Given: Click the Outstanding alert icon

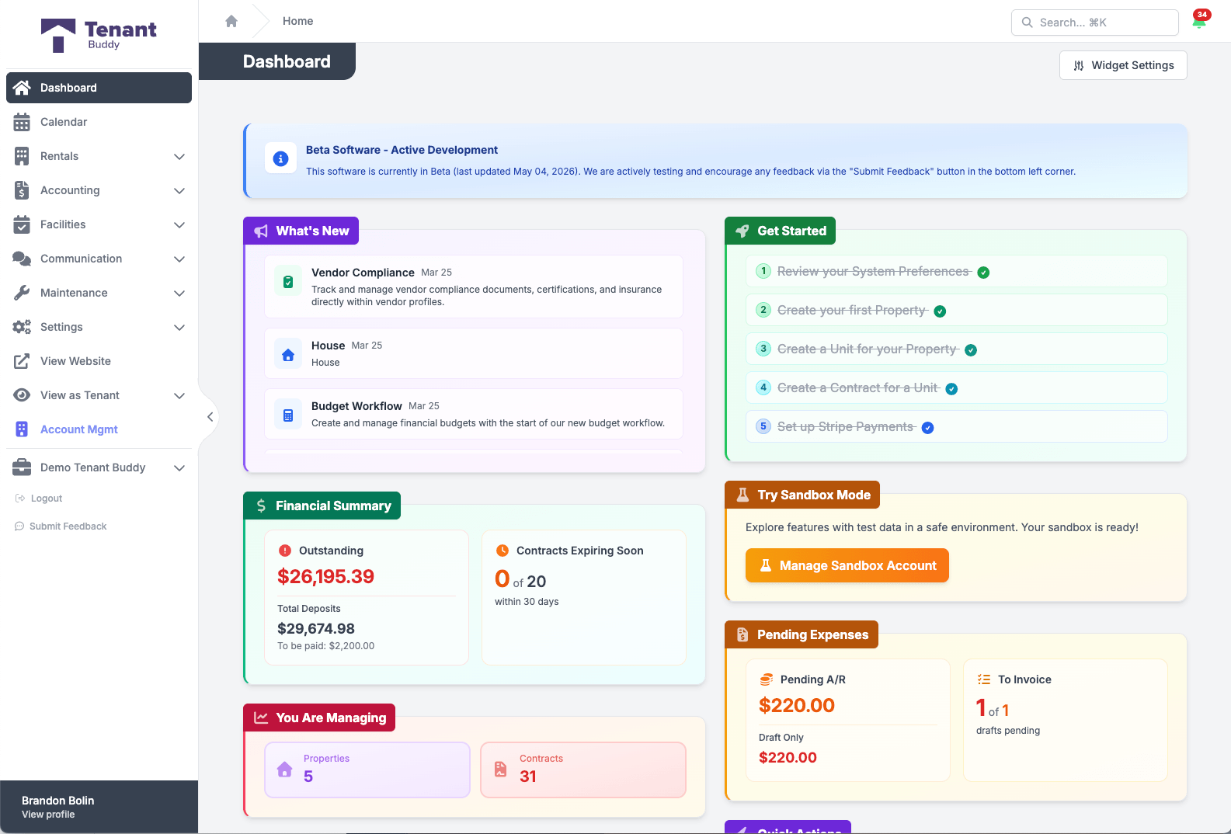Looking at the screenshot, I should point(284,551).
